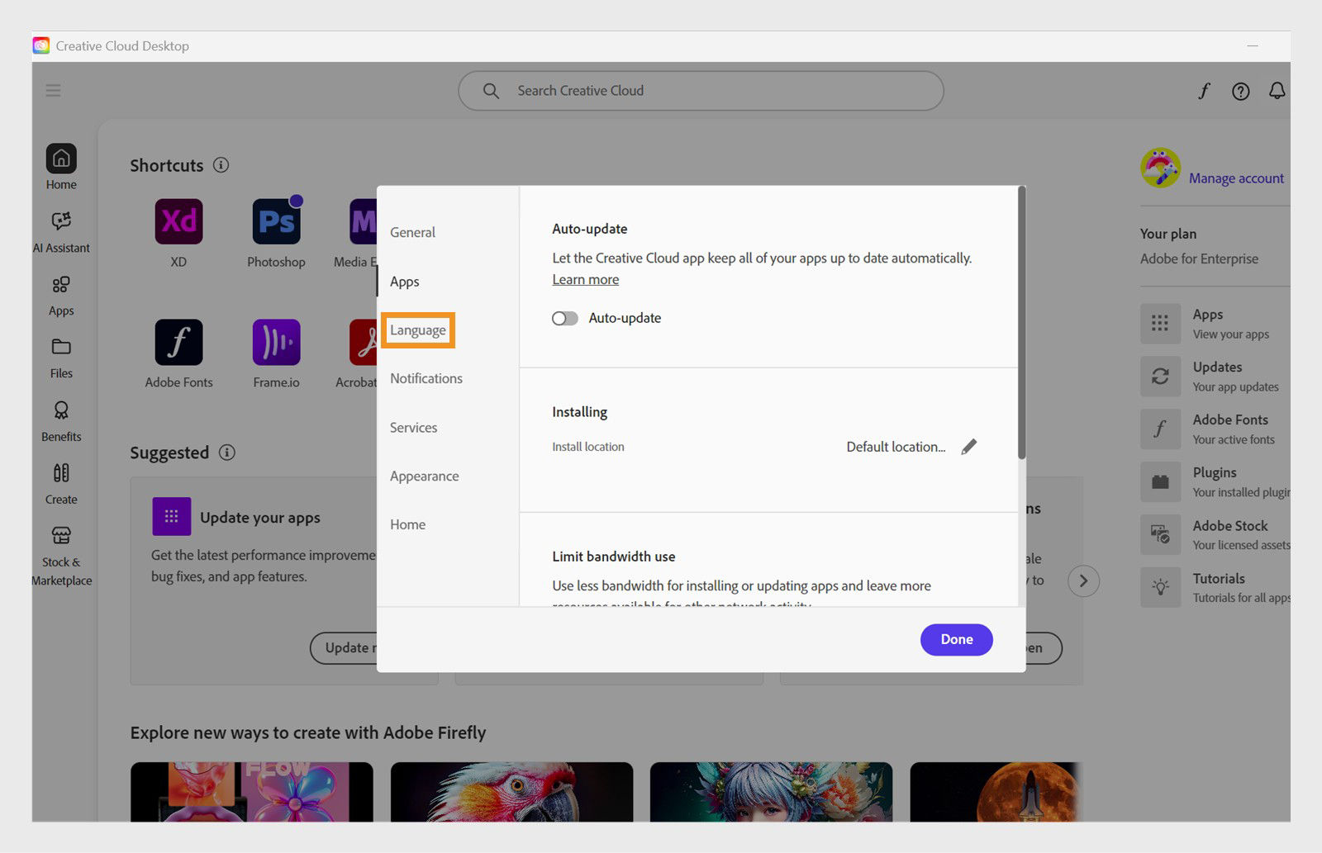Click the 'Limit bandwidth use' heading
The image size is (1322, 853).
pyautogui.click(x=614, y=557)
